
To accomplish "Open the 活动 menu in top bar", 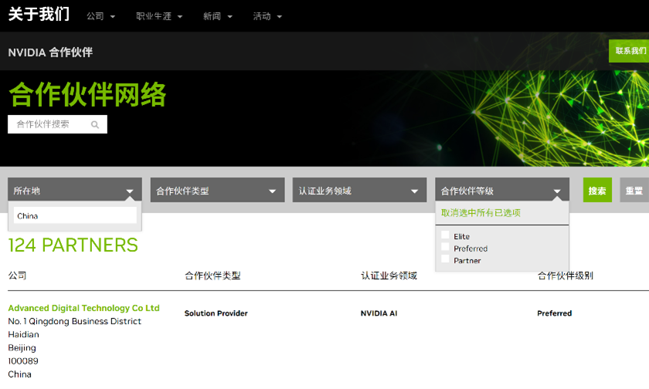I will (267, 16).
